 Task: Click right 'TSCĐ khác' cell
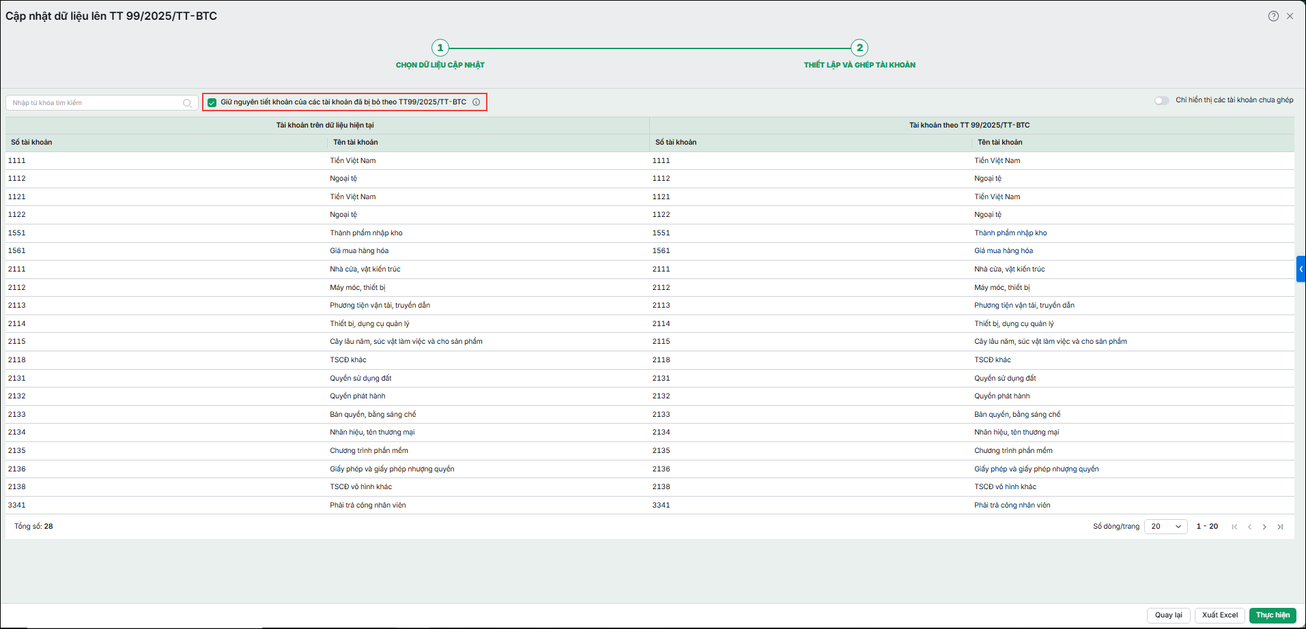[993, 360]
